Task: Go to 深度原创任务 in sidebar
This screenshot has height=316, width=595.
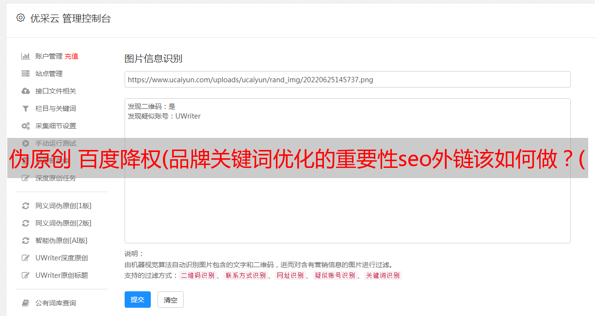Action: point(56,178)
